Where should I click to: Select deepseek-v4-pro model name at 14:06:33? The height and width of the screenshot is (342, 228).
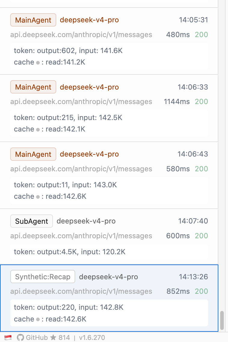coord(89,87)
